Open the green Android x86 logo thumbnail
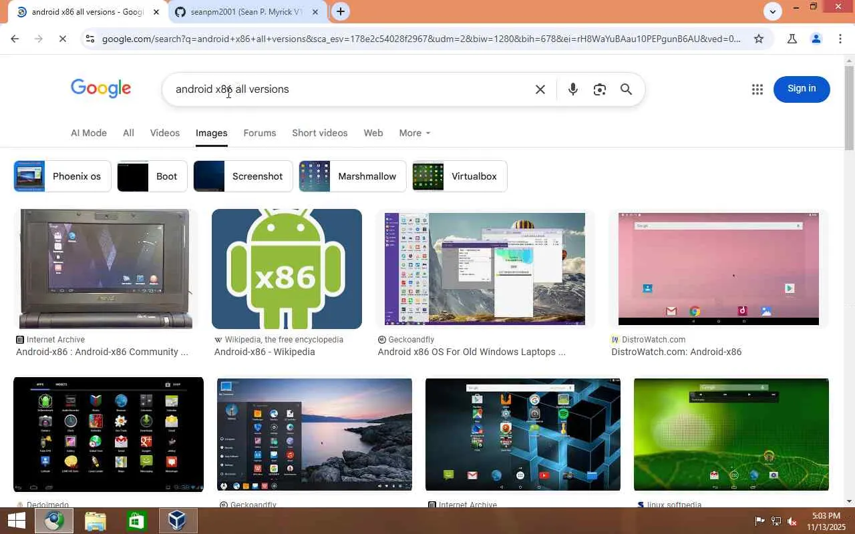855x534 pixels. 287,269
